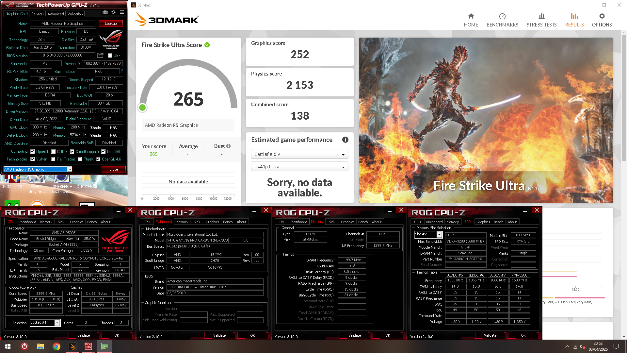This screenshot has height=353, width=627.
Task: Open SPD tab in third CPU-Z window
Action: click(332, 222)
